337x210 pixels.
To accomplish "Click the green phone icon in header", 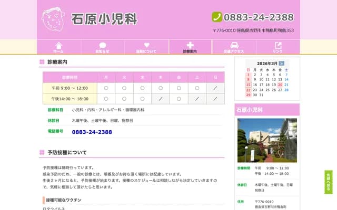I will point(217,17).
